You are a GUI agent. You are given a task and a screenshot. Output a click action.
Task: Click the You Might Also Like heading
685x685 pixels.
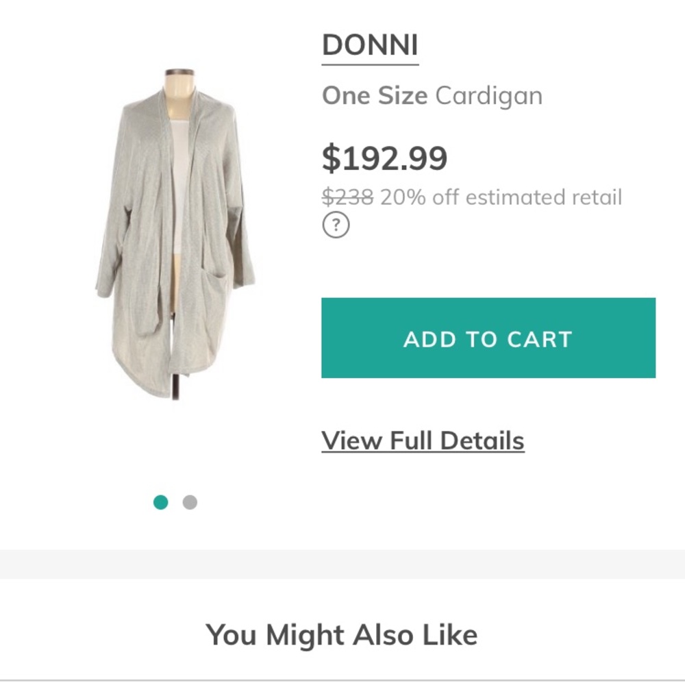342,634
